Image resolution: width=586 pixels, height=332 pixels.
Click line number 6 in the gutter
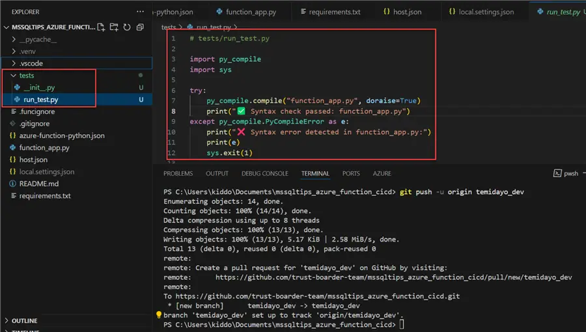[173, 90]
